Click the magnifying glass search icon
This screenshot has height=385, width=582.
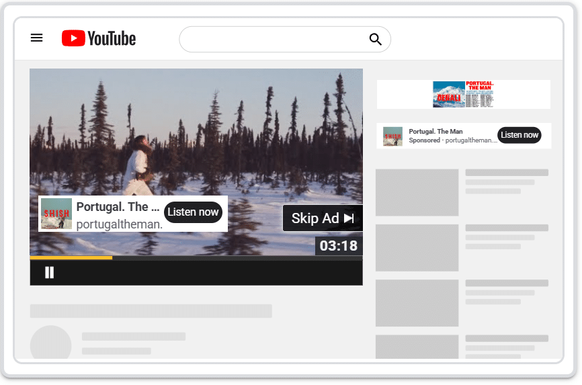375,40
